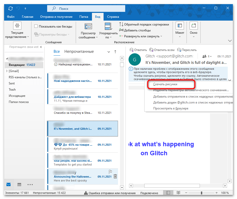
Task: Open the RSS-каналы folder
Action: [x=25, y=77]
